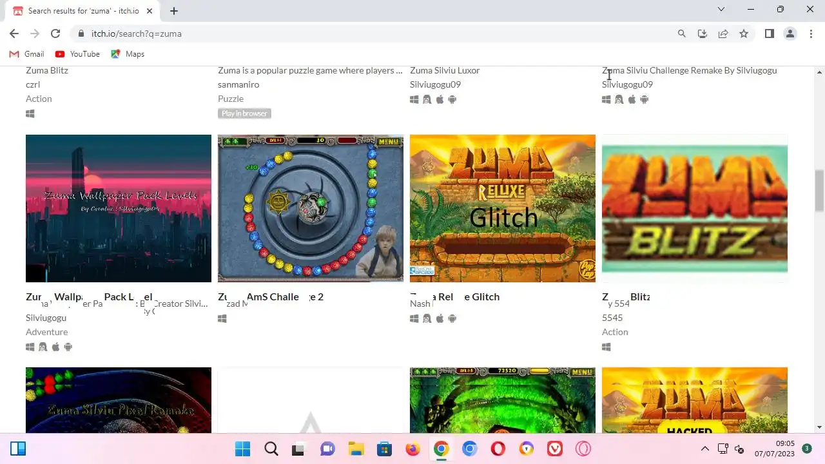Click Windows platform icon under Zuma AmS Challenge 2

(222, 318)
